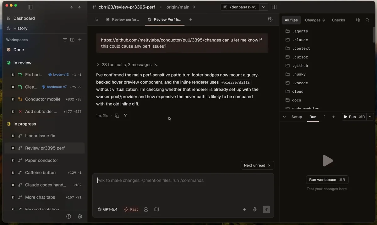Go back with the left arrow
This screenshot has width=377, height=225.
tap(72, 7)
